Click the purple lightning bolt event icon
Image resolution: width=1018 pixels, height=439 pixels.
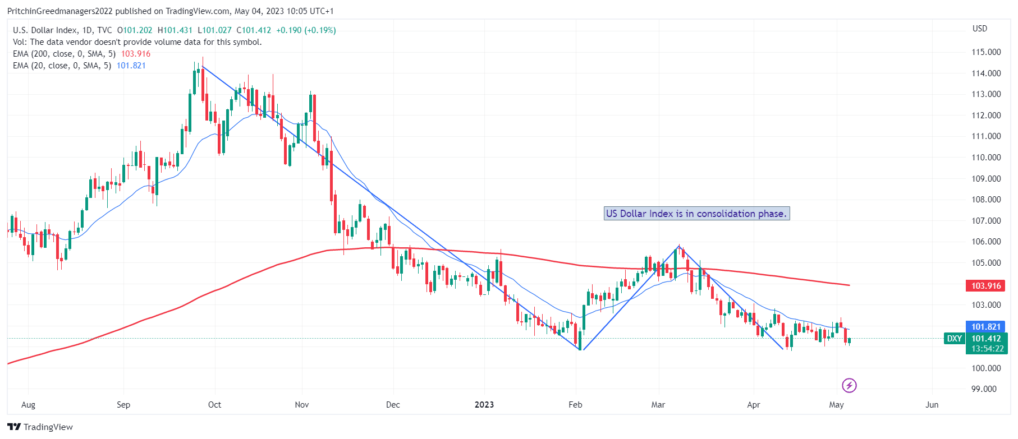coord(849,385)
